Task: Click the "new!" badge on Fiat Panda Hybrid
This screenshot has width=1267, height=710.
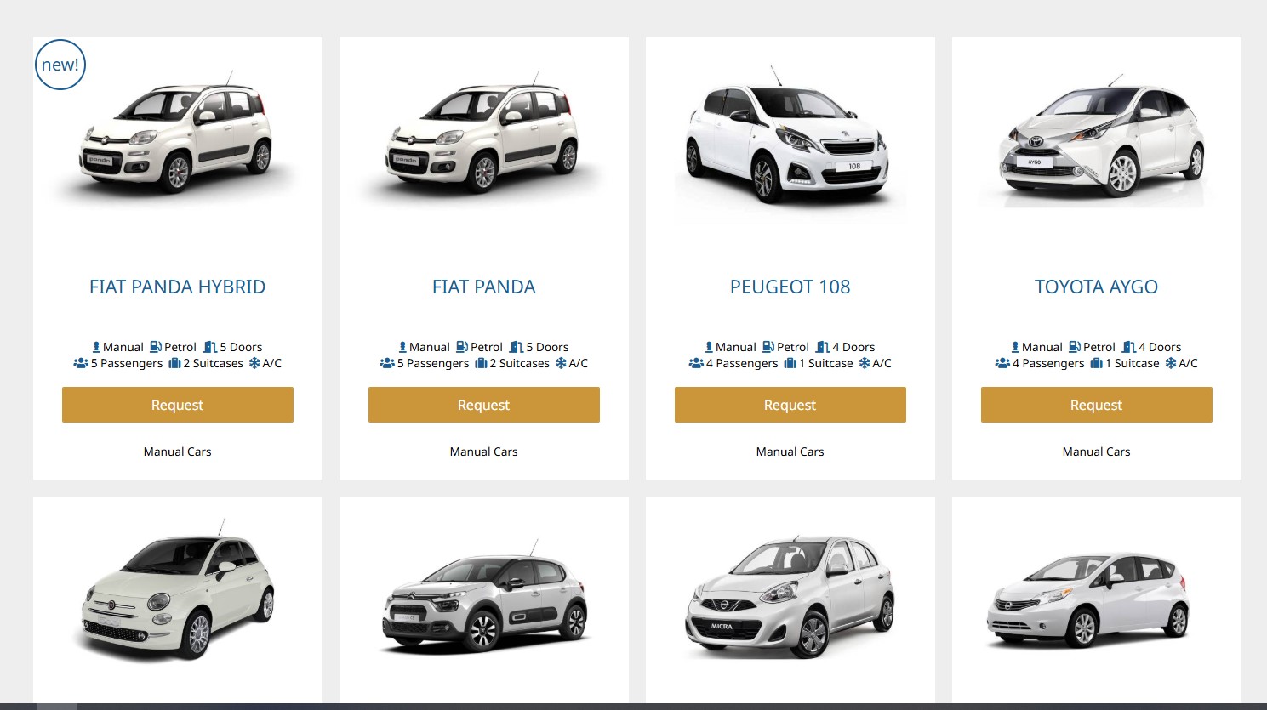Action: coord(60,65)
